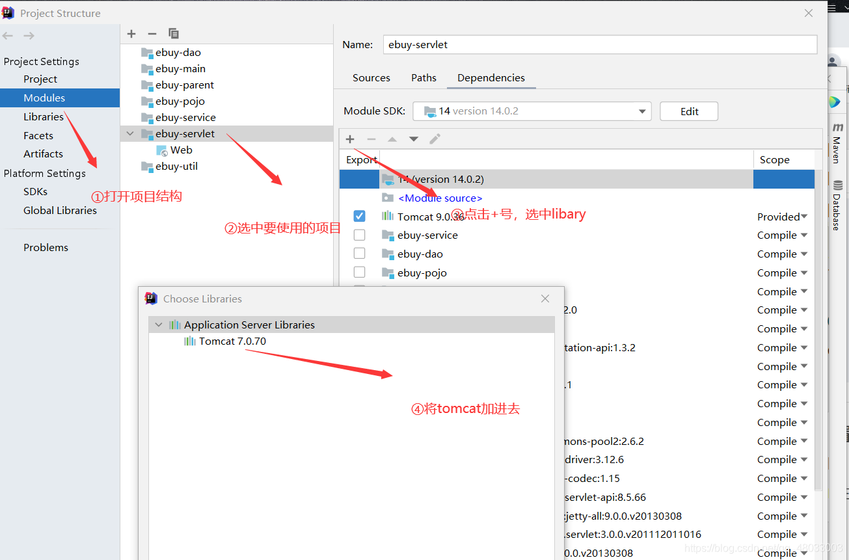Image resolution: width=849 pixels, height=560 pixels.
Task: Collapse Application Server Libraries group
Action: (159, 325)
